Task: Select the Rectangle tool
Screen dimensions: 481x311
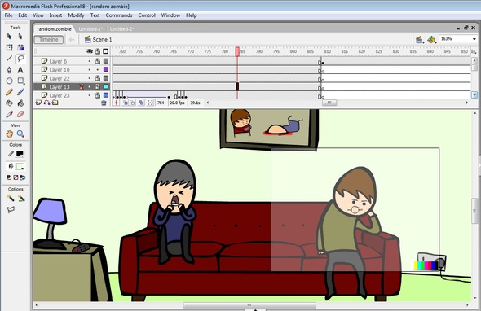Action: [20, 81]
